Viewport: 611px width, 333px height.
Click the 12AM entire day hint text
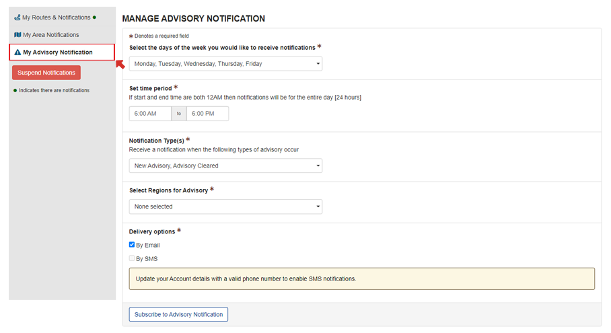245,98
